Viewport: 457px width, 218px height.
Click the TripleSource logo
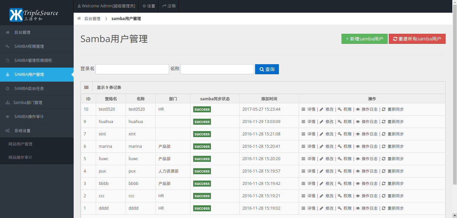coord(33,14)
